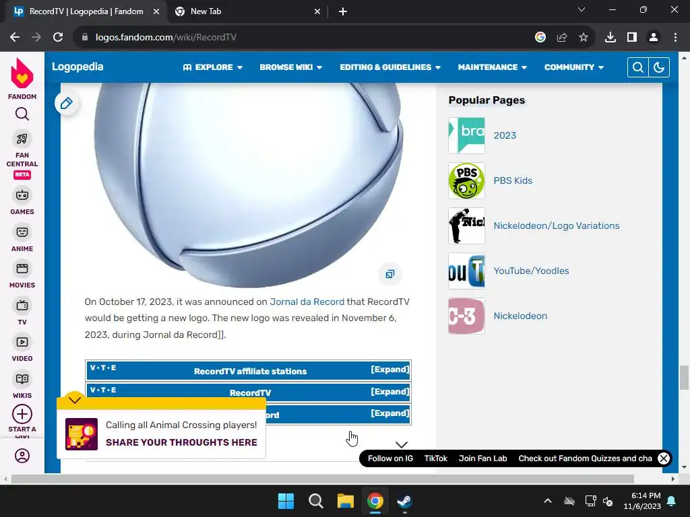Click the horizontal scrollbar at bottom
Viewport: 690px width, 517px height.
323,479
